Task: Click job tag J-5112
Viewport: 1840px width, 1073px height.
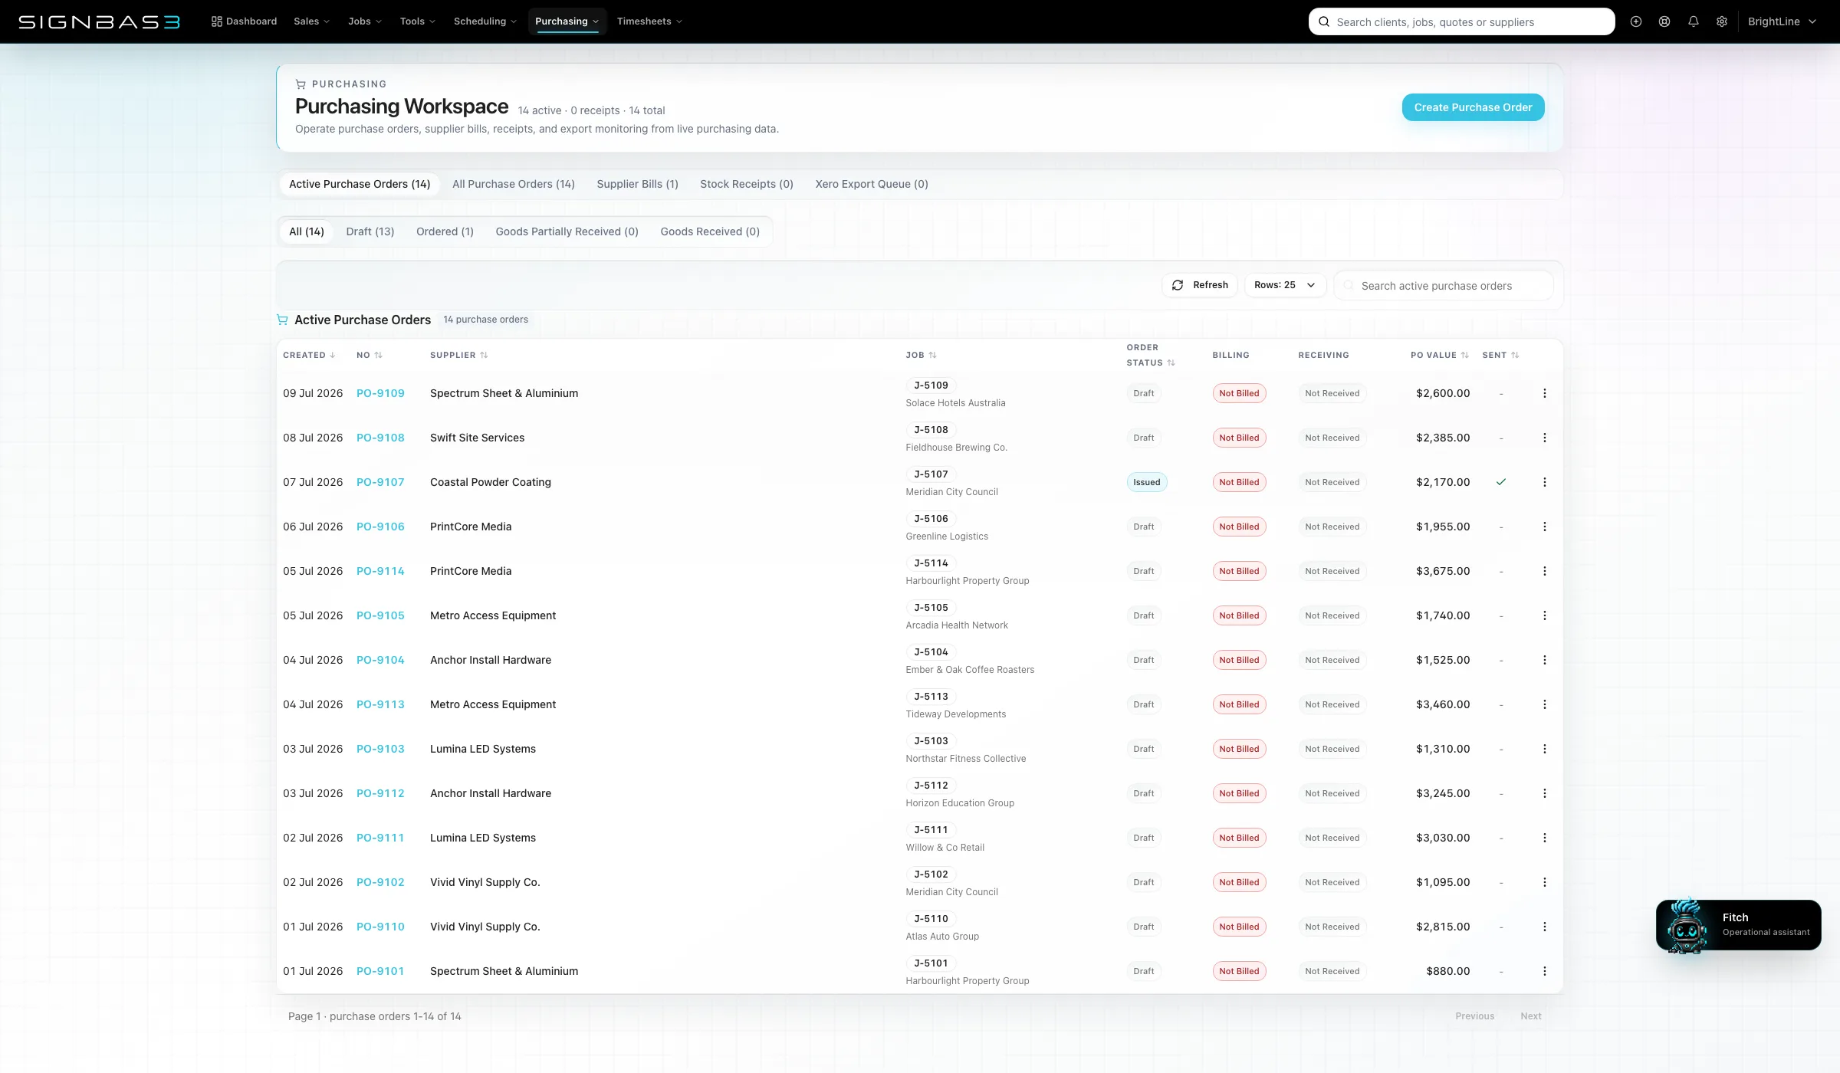Action: coord(931,786)
